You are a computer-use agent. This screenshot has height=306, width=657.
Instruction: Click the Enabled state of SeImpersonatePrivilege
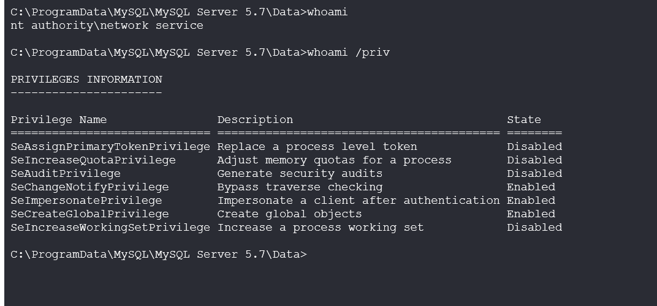531,201
